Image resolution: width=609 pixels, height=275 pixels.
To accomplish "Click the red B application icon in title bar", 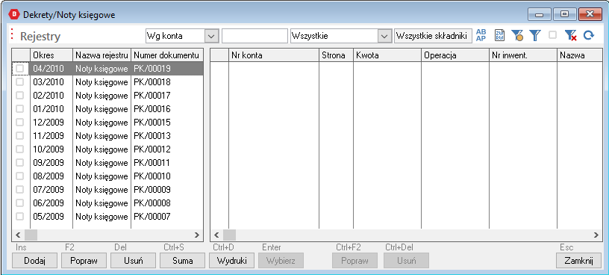I will pyautogui.click(x=14, y=14).
